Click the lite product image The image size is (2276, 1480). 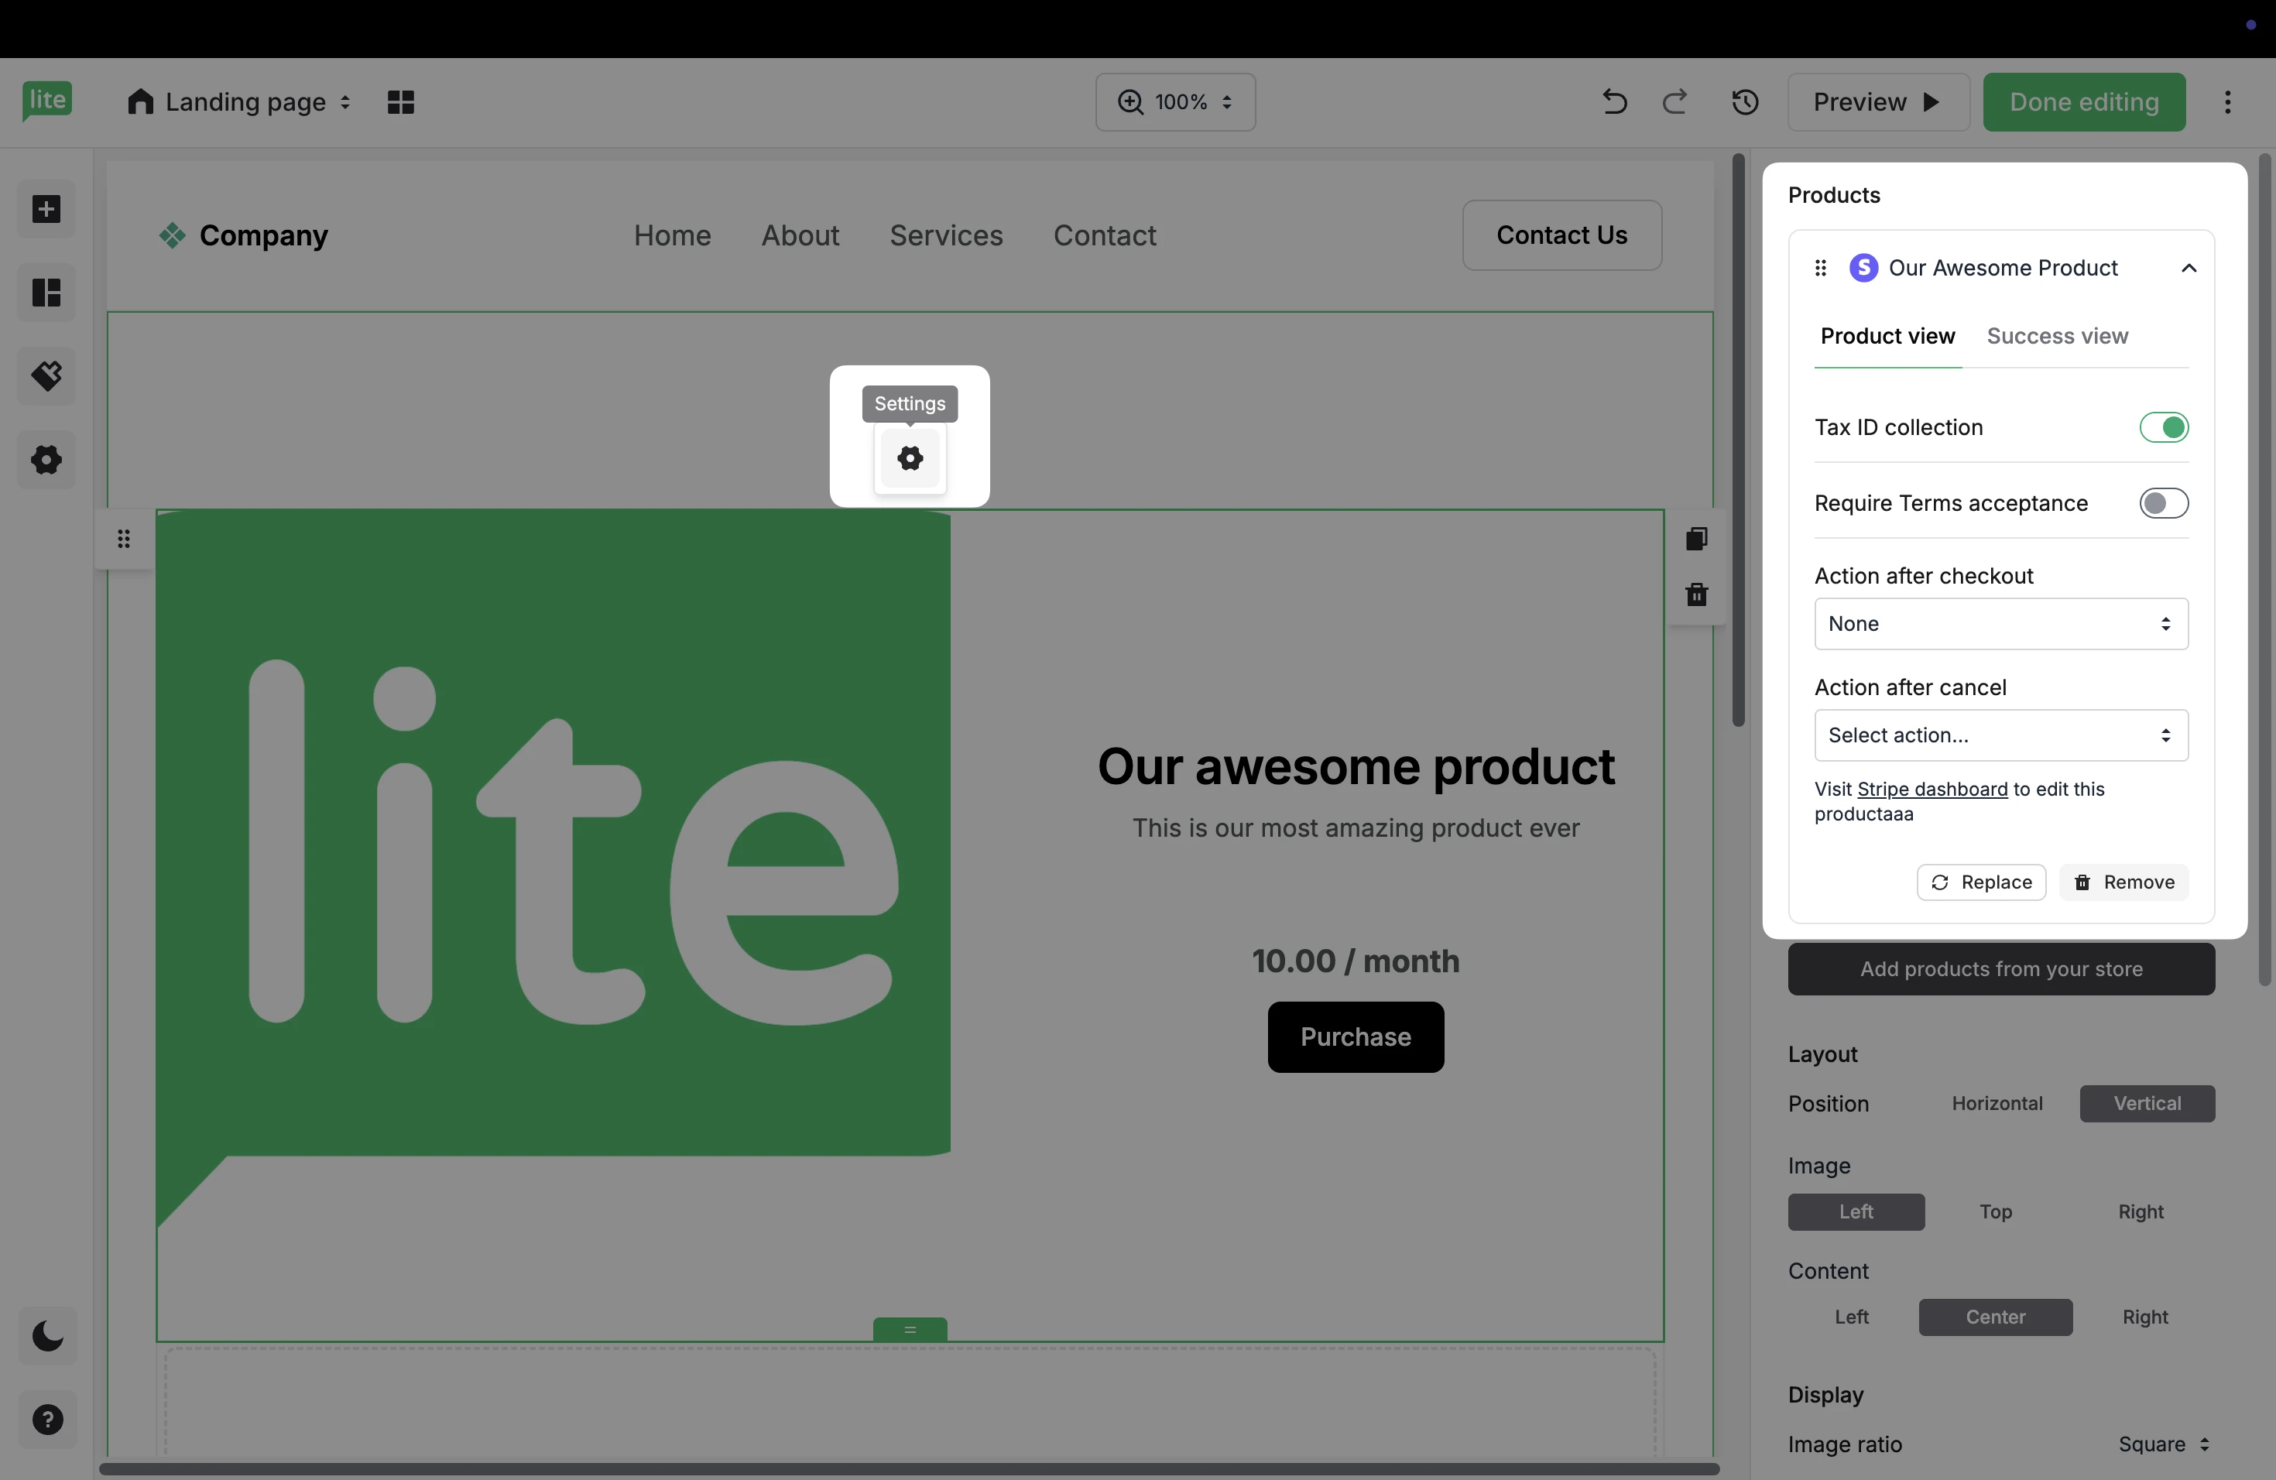(553, 868)
